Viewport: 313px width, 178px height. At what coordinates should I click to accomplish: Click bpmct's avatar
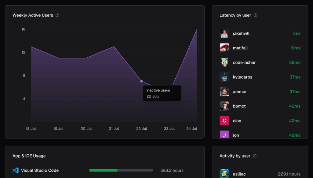coord(224,106)
